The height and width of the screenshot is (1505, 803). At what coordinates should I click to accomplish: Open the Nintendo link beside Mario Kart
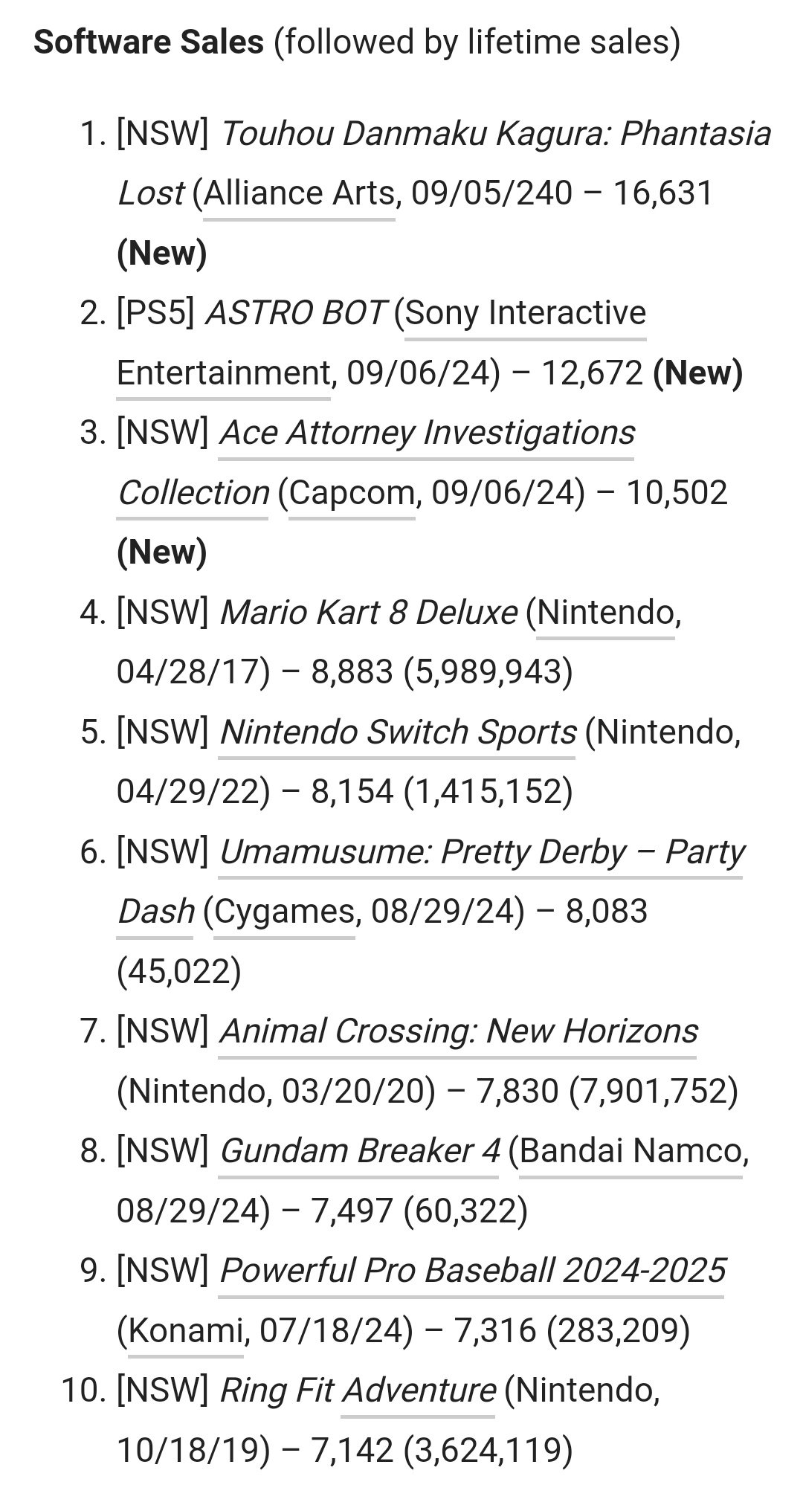pos(605,612)
